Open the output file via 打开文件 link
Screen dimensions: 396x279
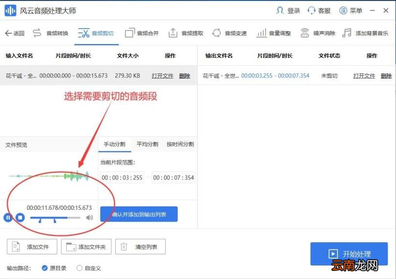click(x=364, y=76)
